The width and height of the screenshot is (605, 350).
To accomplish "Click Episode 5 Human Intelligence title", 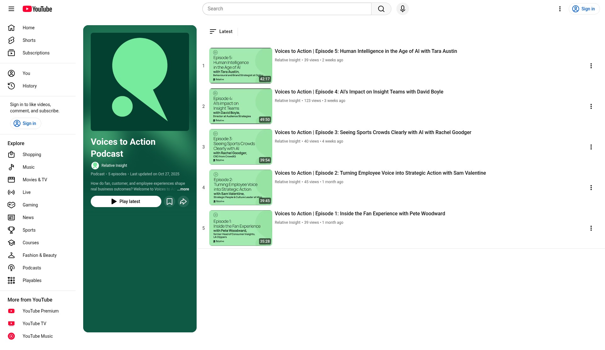I will (x=366, y=51).
